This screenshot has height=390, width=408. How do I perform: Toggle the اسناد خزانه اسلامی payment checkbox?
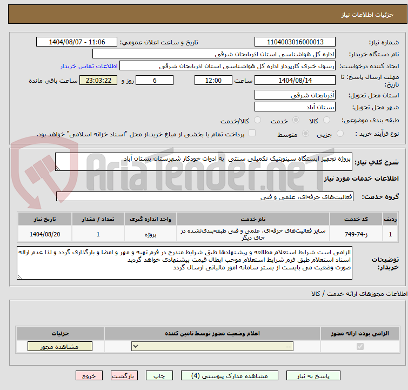click(x=252, y=133)
